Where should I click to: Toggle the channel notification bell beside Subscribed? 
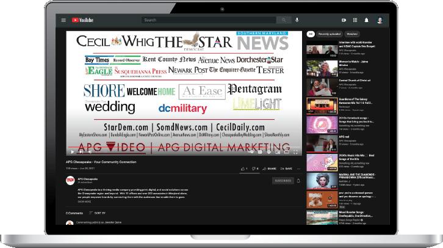(x=298, y=181)
